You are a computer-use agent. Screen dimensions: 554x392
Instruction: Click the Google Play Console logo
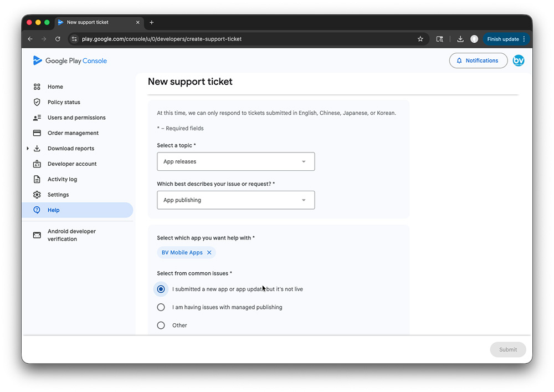(x=70, y=61)
